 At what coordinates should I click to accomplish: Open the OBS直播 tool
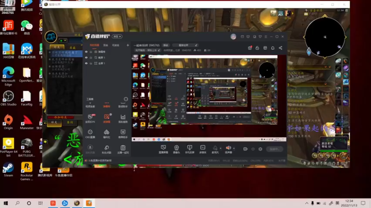point(90,134)
